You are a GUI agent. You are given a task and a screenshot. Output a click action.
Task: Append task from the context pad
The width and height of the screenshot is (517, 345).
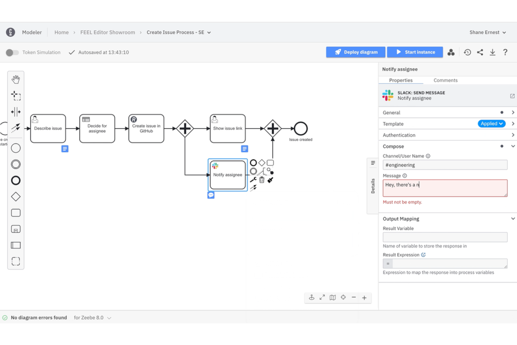pyautogui.click(x=270, y=163)
